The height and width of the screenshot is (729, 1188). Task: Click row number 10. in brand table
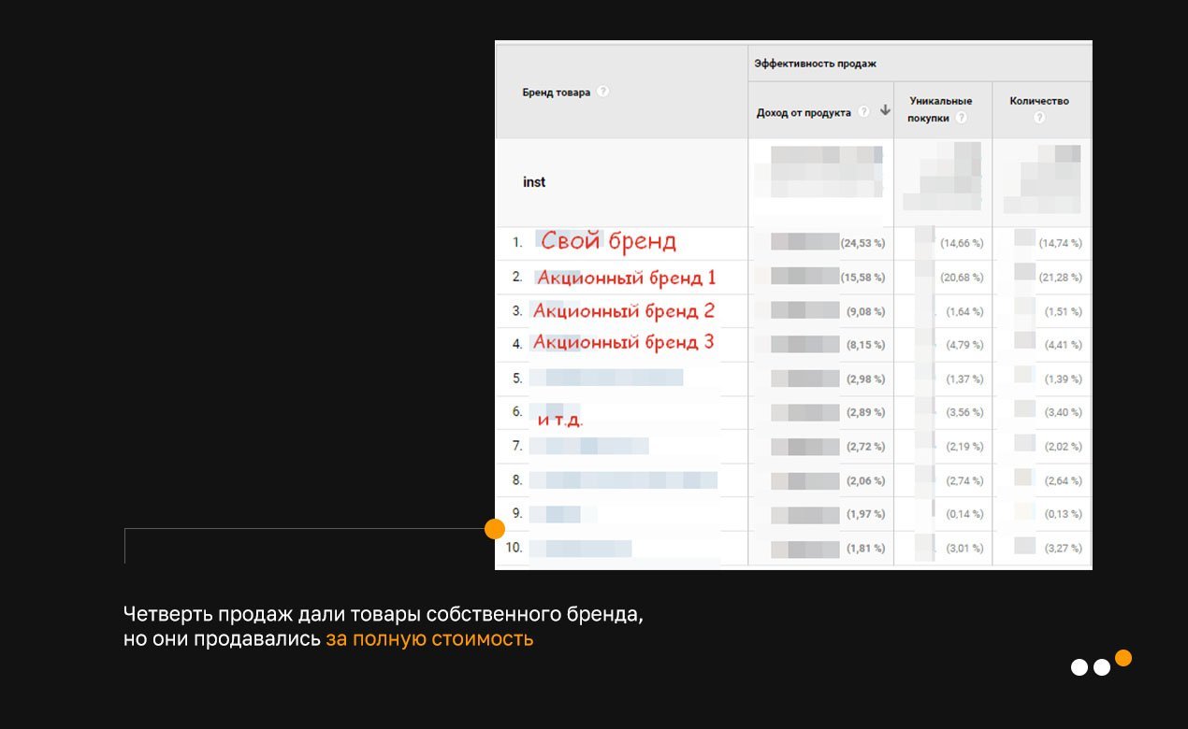pyautogui.click(x=514, y=548)
